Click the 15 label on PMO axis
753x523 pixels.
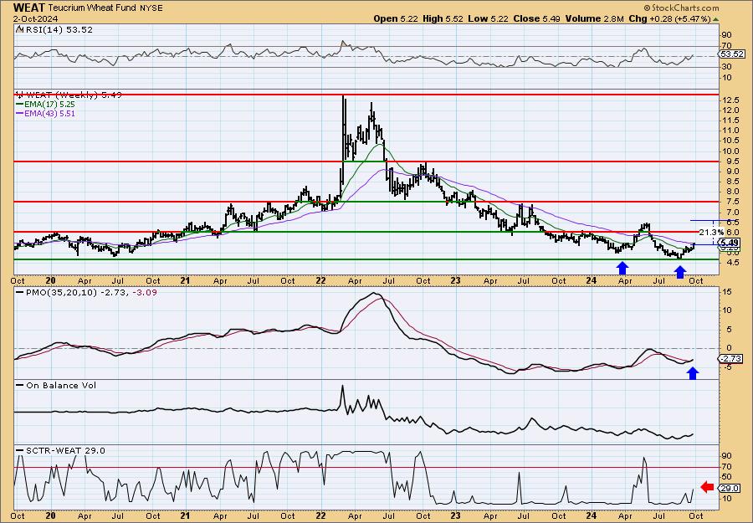tap(727, 292)
